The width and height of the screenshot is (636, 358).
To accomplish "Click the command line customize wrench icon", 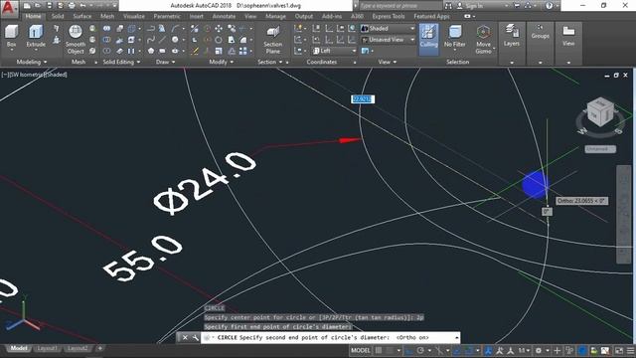I will 195,338.
